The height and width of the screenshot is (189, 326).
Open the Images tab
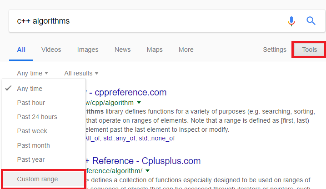(x=88, y=50)
